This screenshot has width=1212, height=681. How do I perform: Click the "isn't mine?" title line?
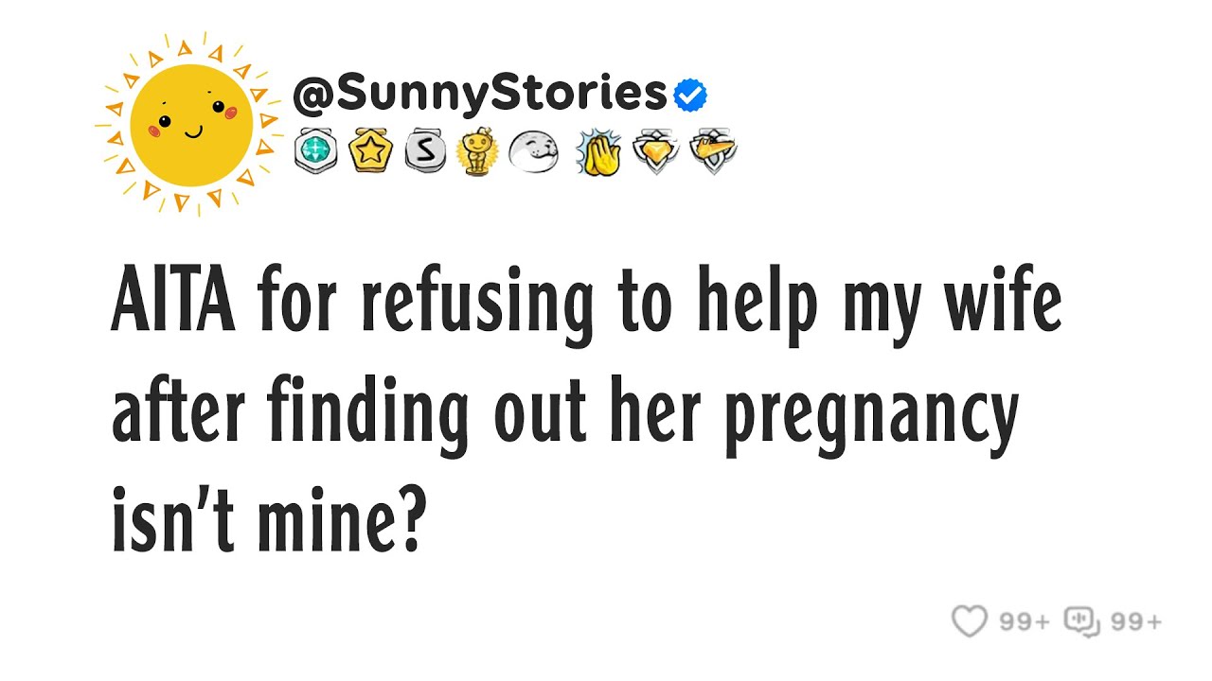(x=267, y=522)
